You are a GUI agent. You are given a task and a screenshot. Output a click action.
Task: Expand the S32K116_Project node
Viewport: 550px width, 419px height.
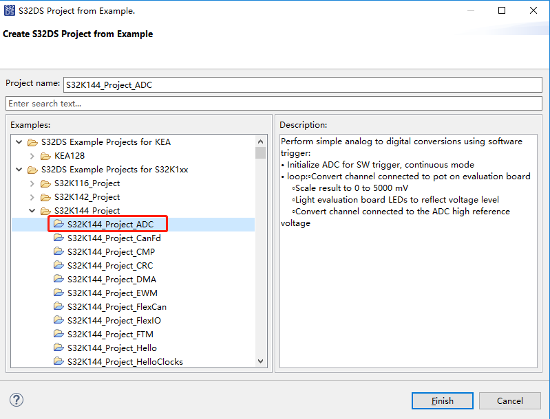point(32,183)
